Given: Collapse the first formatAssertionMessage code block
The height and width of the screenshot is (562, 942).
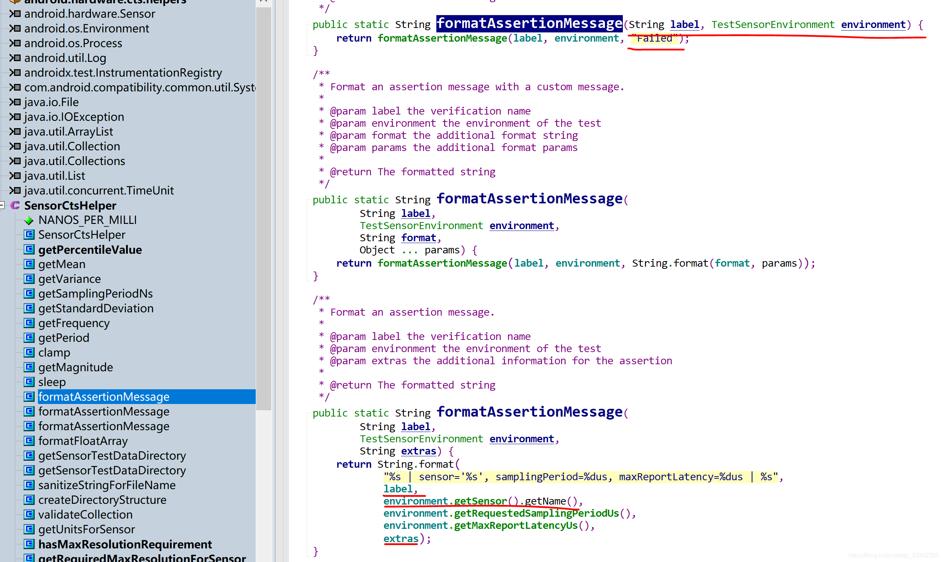Looking at the screenshot, I should click(x=308, y=25).
